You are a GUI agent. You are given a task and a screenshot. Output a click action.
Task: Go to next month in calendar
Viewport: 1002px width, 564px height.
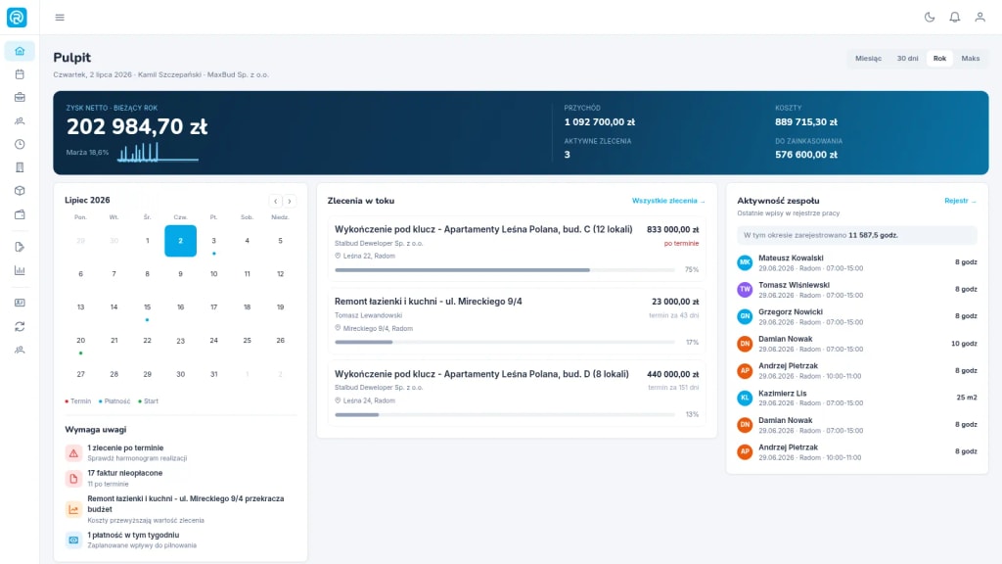(290, 201)
